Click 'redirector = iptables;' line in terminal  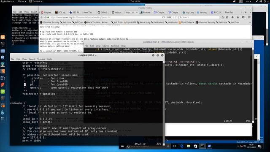click(39, 94)
